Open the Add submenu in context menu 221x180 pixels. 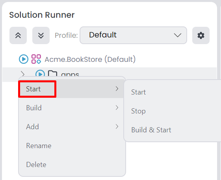71,126
